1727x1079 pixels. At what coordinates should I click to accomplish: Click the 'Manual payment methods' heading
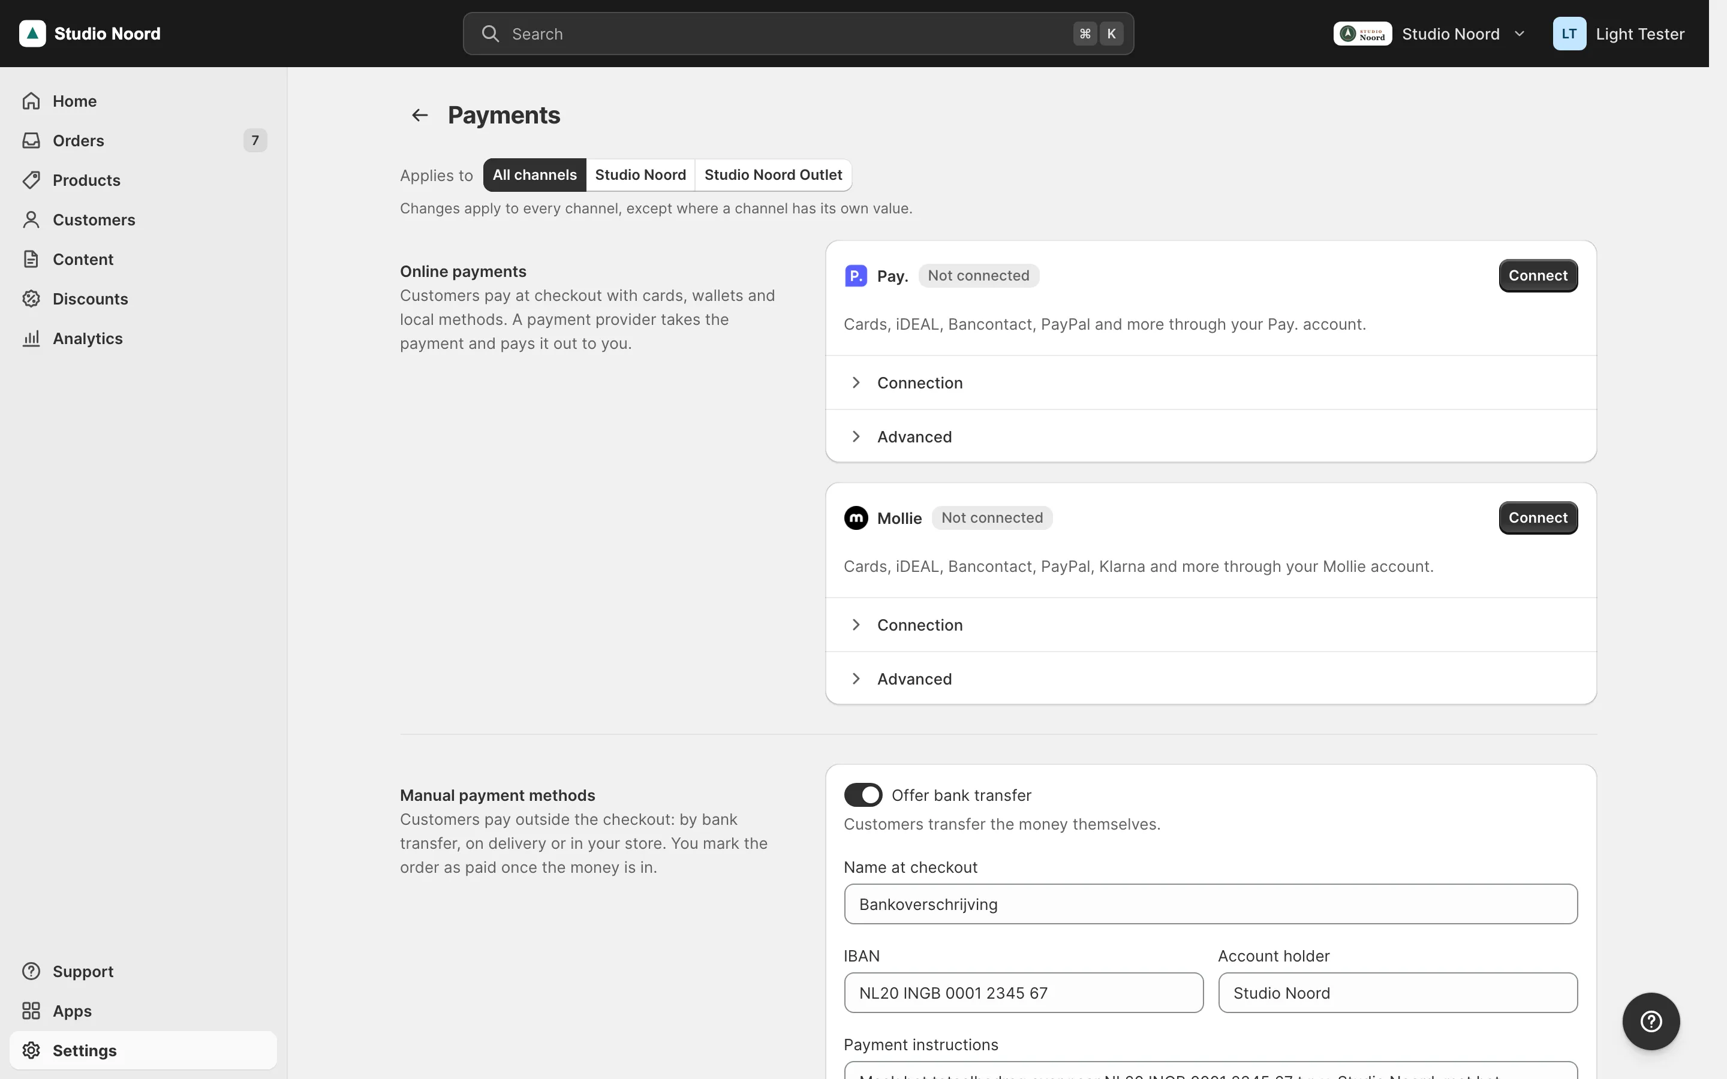click(x=497, y=795)
